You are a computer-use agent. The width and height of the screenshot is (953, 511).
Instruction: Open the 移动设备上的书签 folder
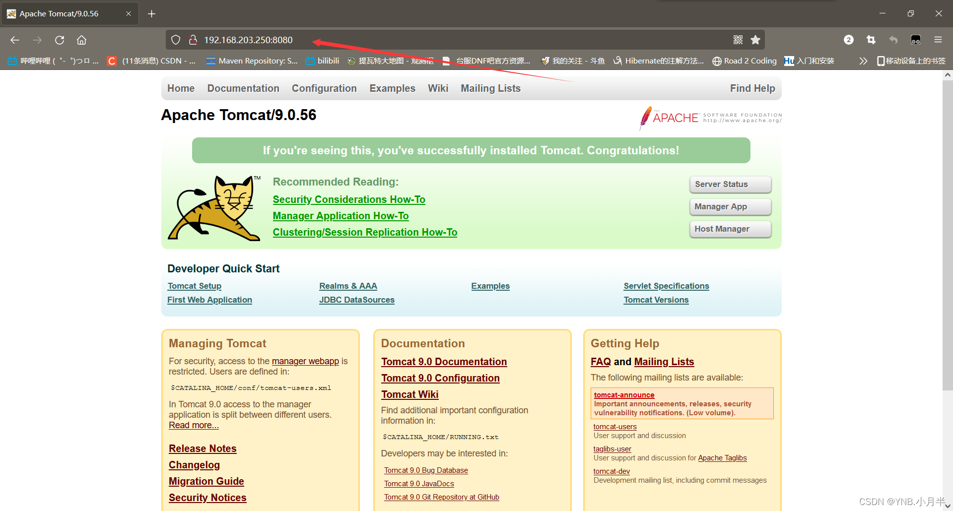pyautogui.click(x=911, y=61)
